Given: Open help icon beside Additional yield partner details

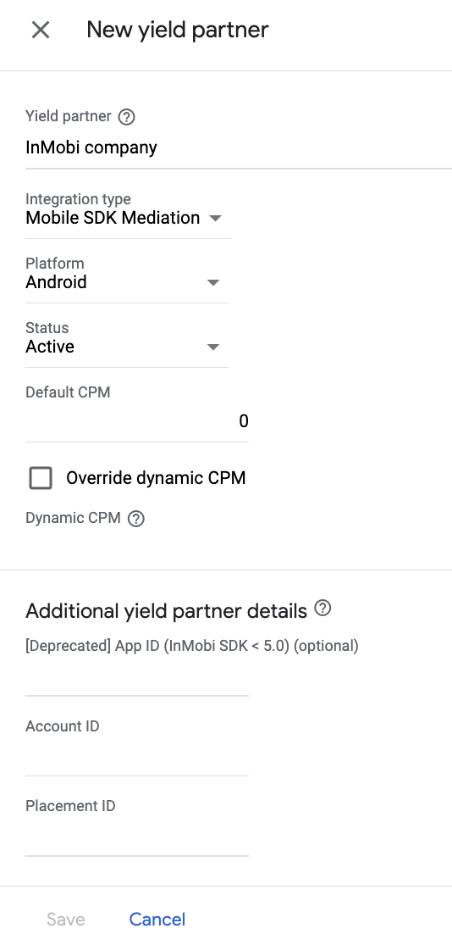Looking at the screenshot, I should [x=323, y=608].
